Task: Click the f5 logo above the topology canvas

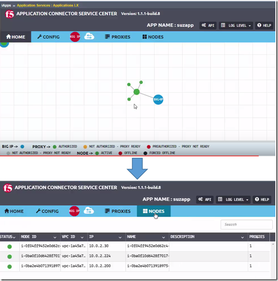Action: (x=9, y=13)
